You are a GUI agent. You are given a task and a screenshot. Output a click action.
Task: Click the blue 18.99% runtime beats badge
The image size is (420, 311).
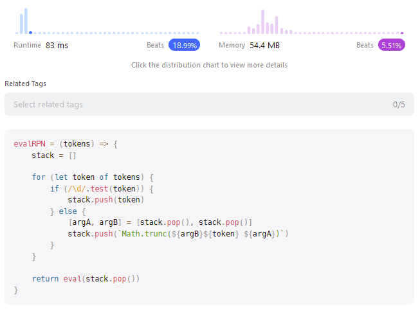coord(185,46)
